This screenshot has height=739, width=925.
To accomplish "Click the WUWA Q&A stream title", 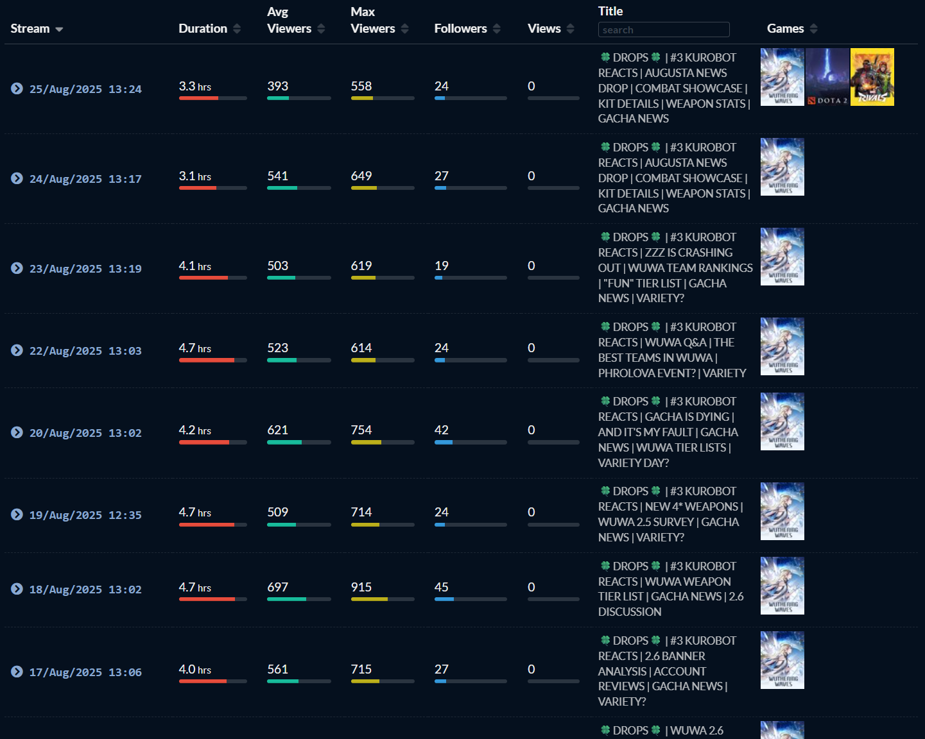I will [x=672, y=350].
